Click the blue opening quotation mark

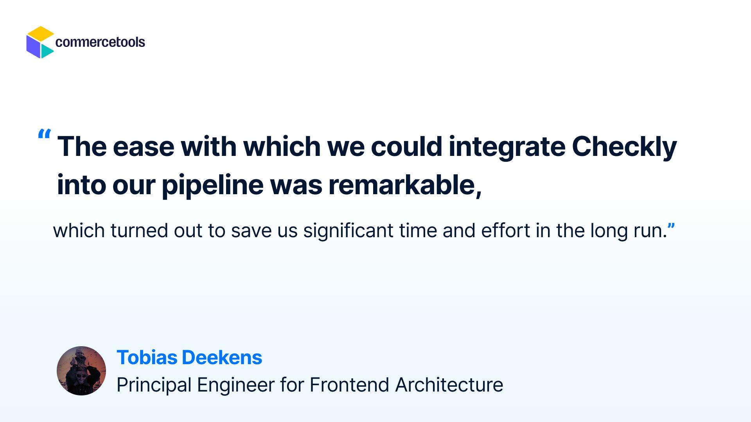[44, 135]
